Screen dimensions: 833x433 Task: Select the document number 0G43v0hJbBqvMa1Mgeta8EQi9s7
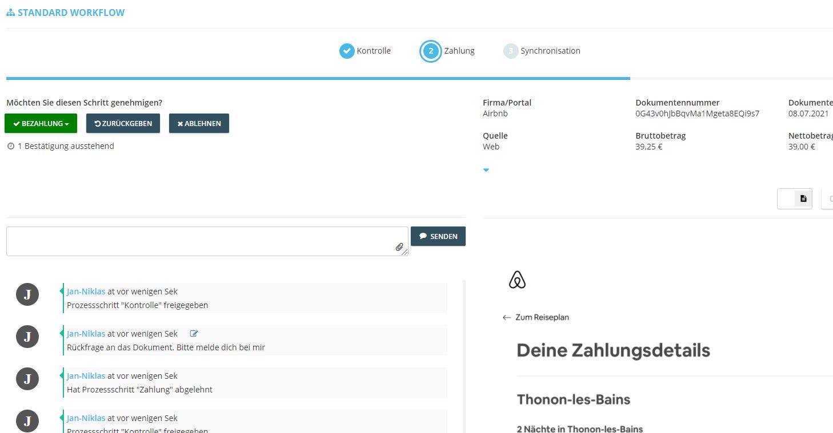[x=698, y=114]
